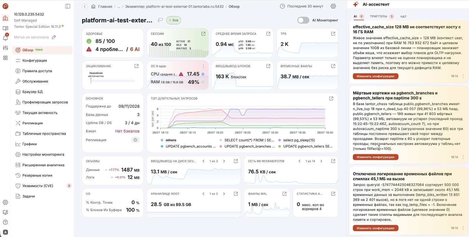Click Изменить конфигурацию for effective_cache_size
The image size is (469, 237).
pos(375,76)
